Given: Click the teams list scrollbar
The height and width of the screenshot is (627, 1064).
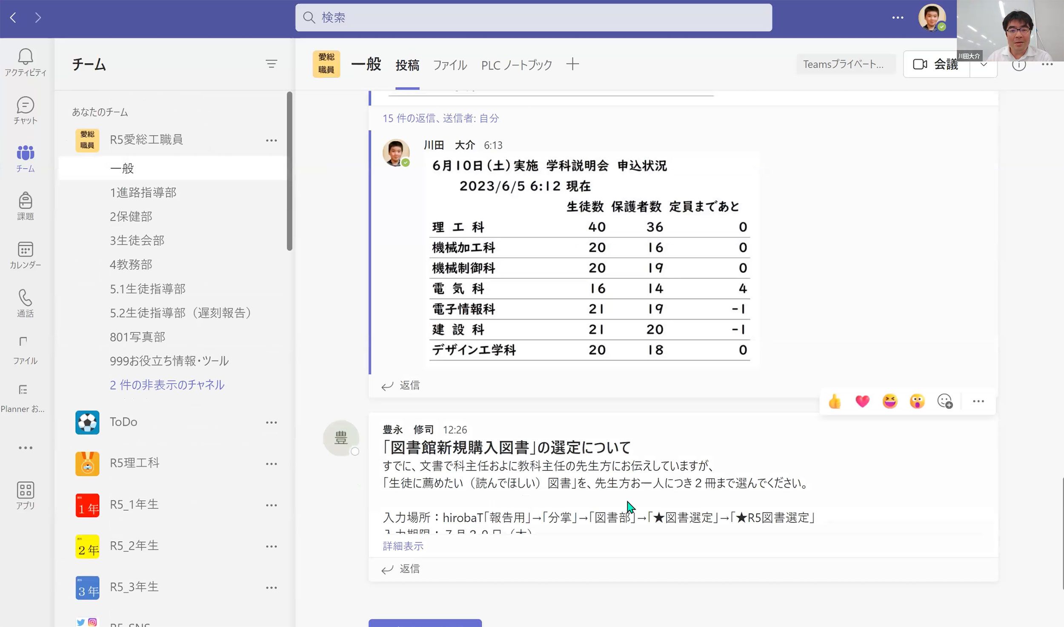Looking at the screenshot, I should coord(289,171).
